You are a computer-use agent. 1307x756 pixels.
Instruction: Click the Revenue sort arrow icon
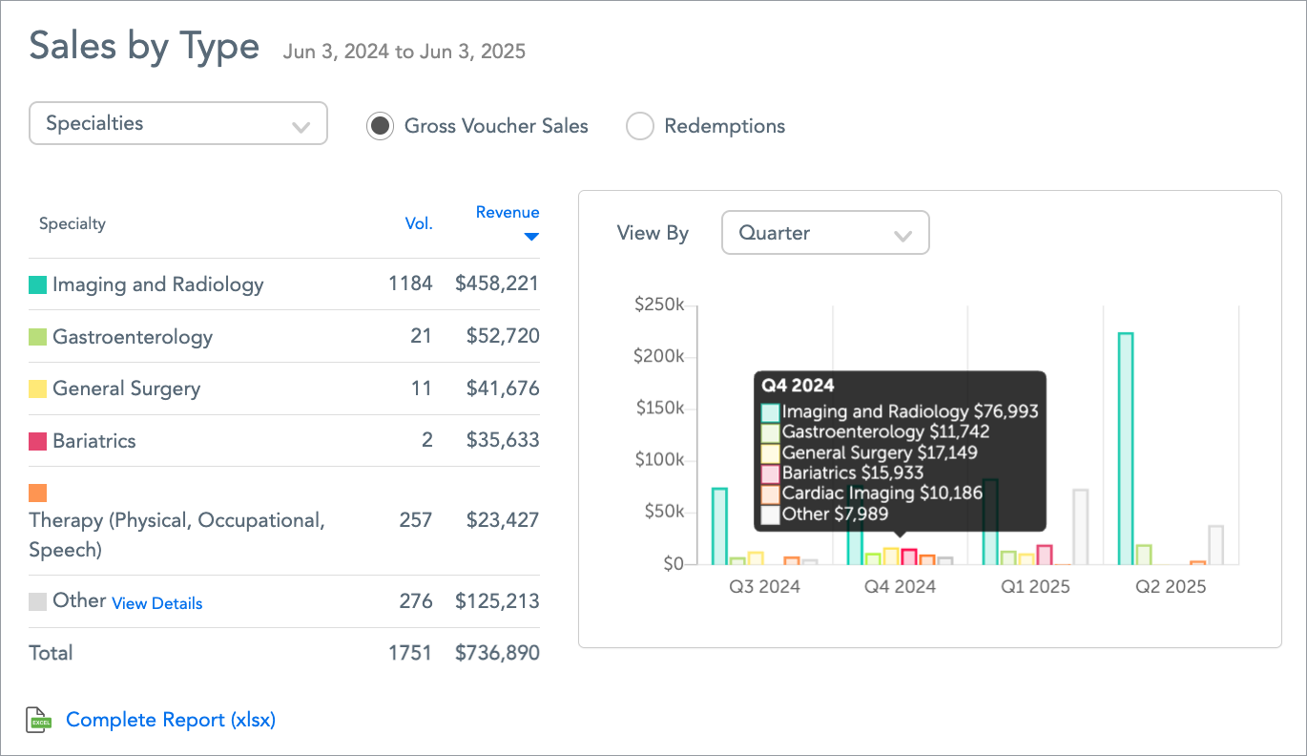[531, 237]
